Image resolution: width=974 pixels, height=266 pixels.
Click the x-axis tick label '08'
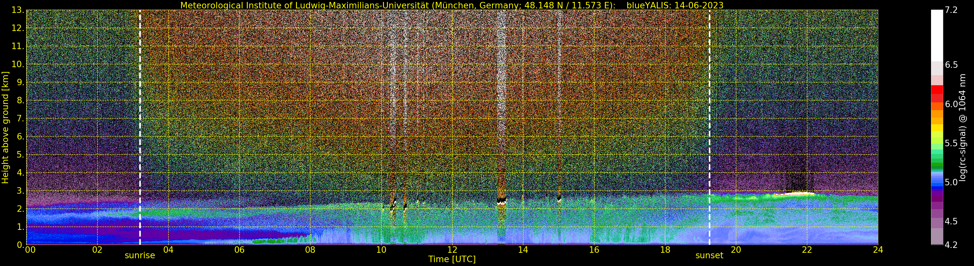[310, 250]
